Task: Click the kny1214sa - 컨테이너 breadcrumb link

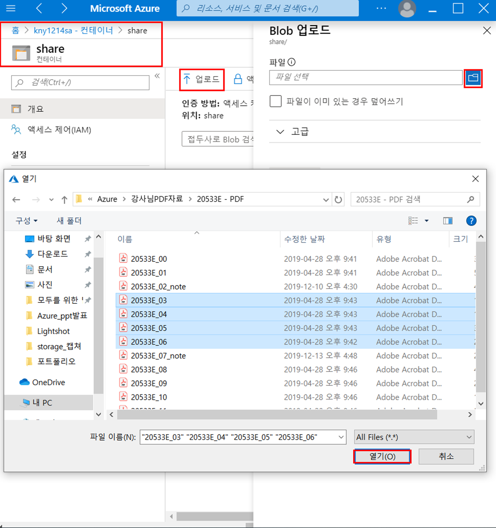Action: pyautogui.click(x=73, y=31)
